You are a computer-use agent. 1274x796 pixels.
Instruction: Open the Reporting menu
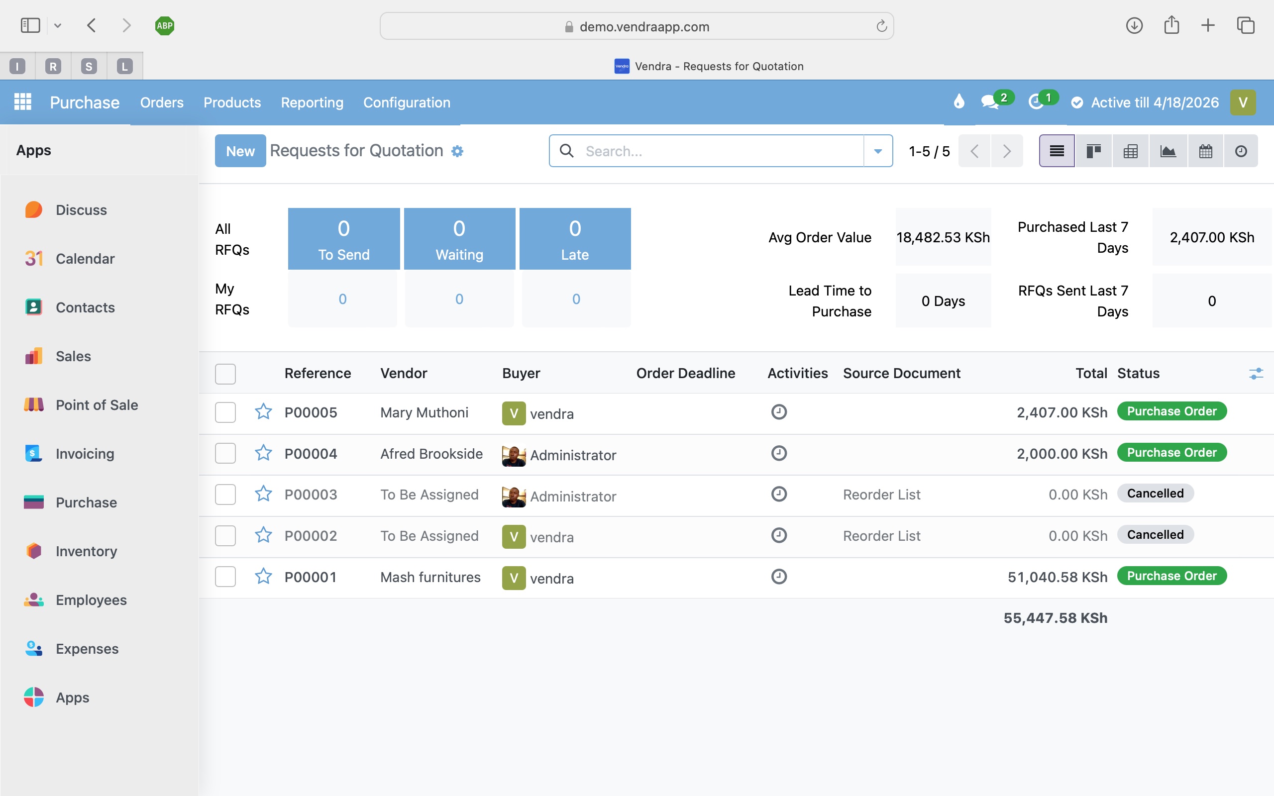pos(312,102)
